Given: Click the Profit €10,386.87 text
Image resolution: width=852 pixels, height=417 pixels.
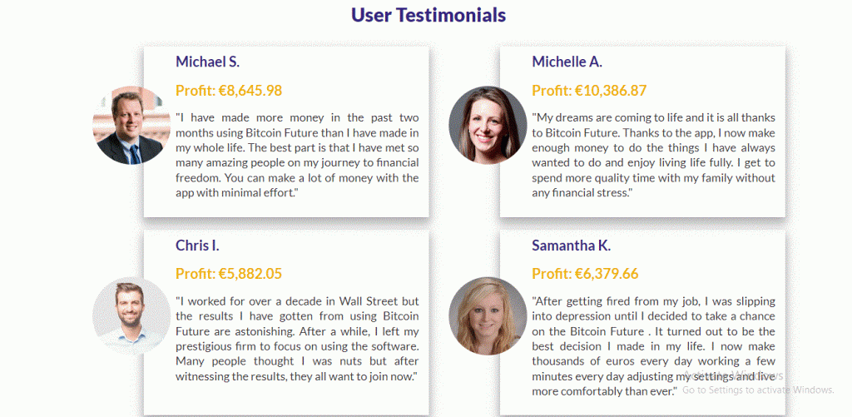Looking at the screenshot, I should click(x=589, y=90).
